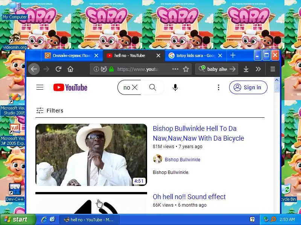Click the tracking protection shield icon
Viewport: 301px width, 225px height.
pyautogui.click(x=104, y=69)
